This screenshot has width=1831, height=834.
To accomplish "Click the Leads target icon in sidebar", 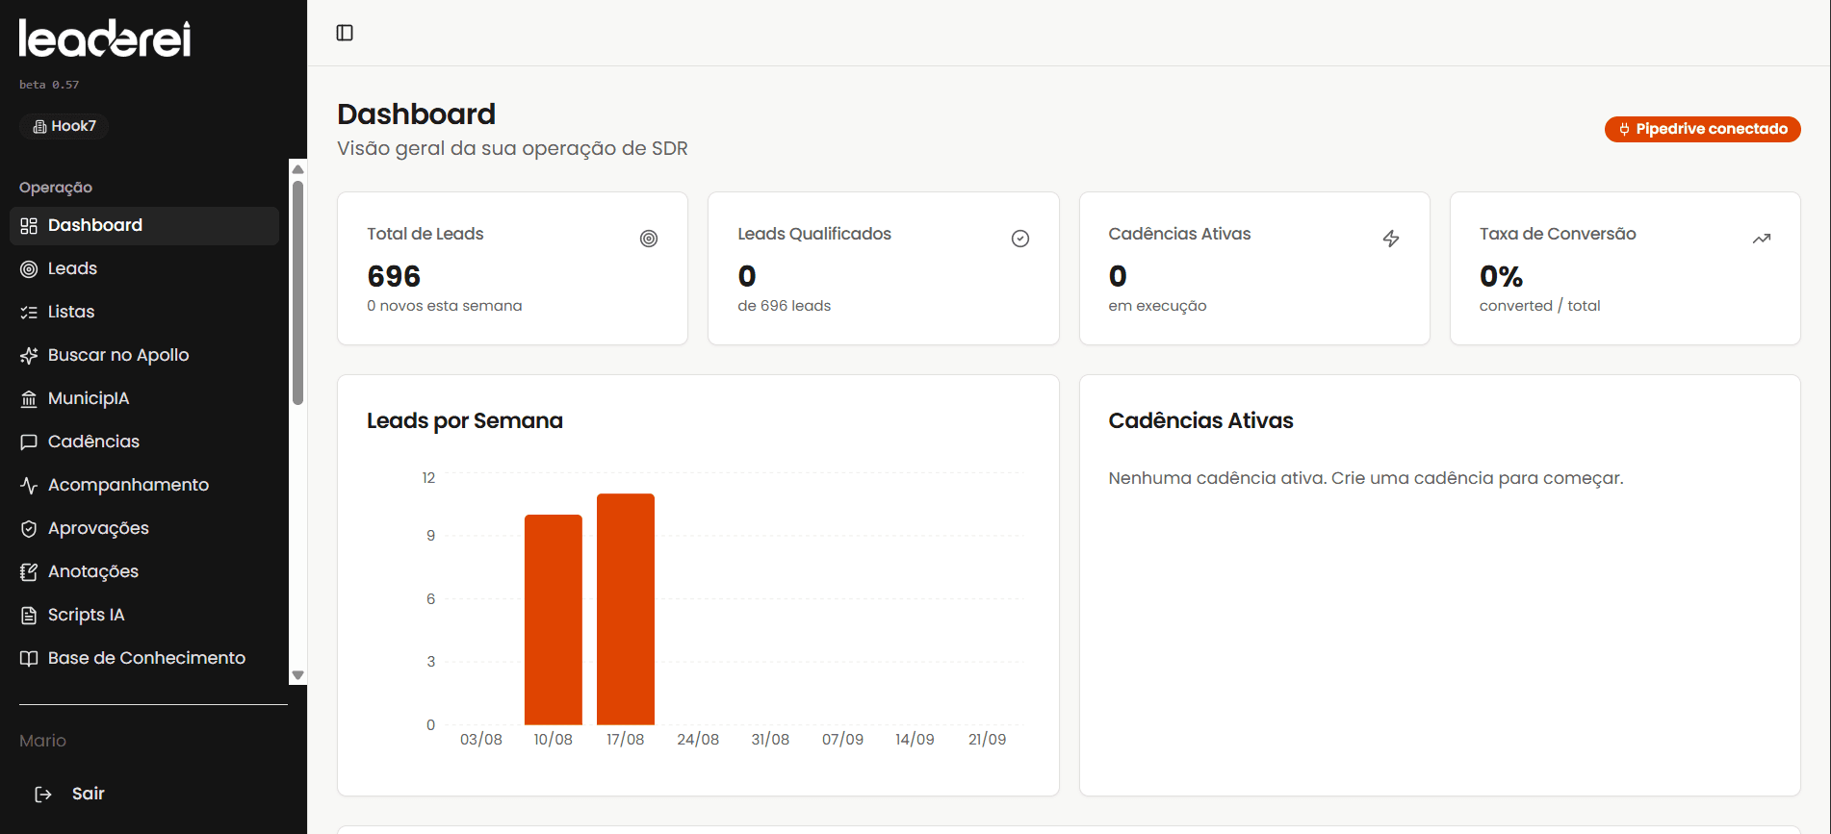I will click(x=29, y=268).
